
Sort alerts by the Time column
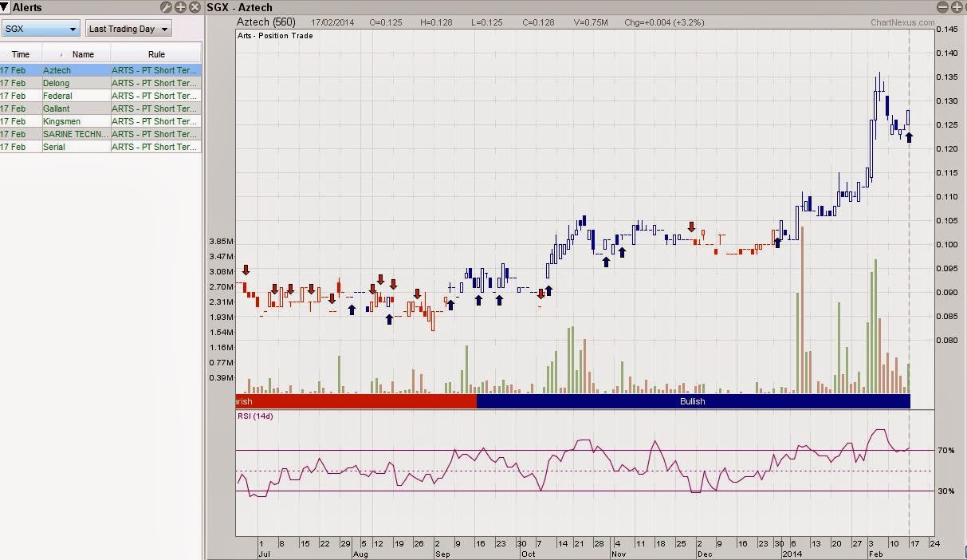(21, 54)
